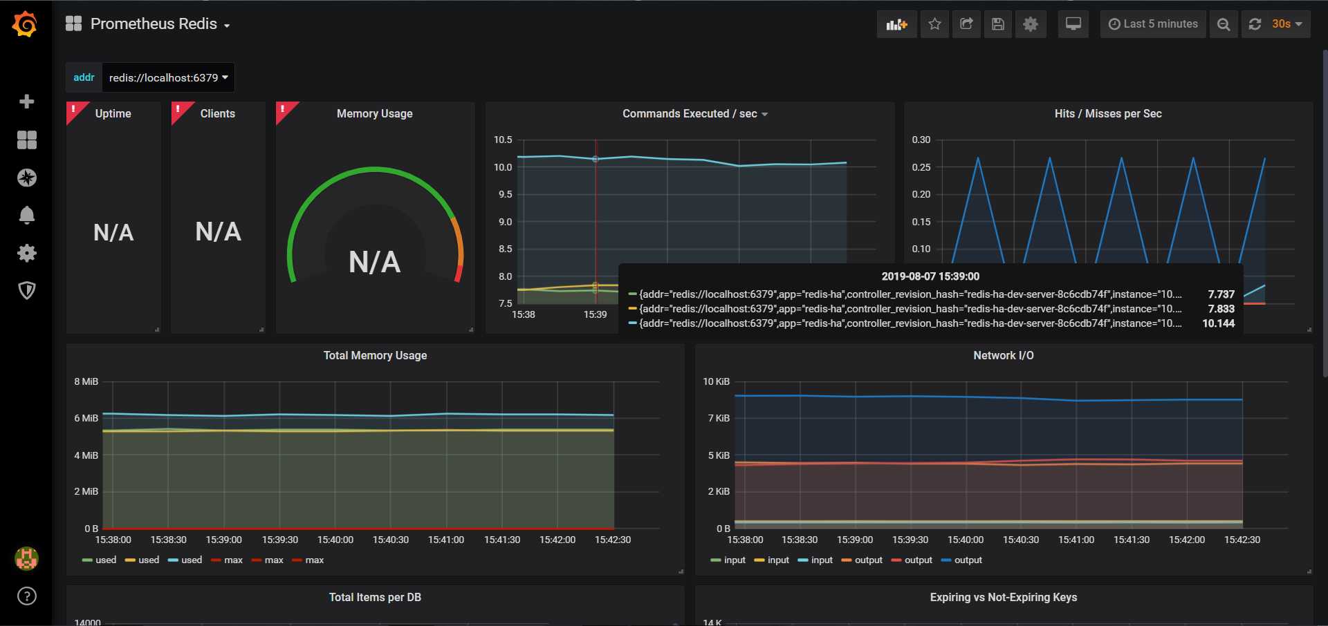This screenshot has width=1328, height=626.
Task: Open the Server Admin shield icon
Action: (27, 290)
